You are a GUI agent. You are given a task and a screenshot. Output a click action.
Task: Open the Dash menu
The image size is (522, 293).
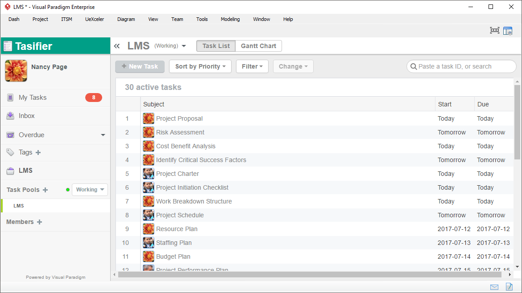(14, 19)
